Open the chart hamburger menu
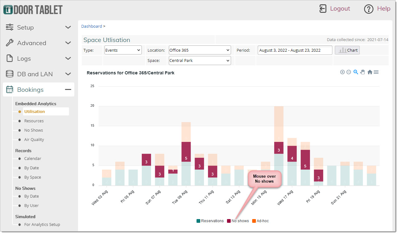 pyautogui.click(x=376, y=72)
